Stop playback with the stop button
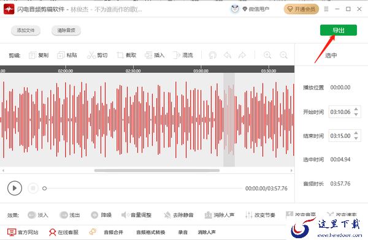Image resolution: width=368 pixels, height=240 pixels. (x=33, y=188)
